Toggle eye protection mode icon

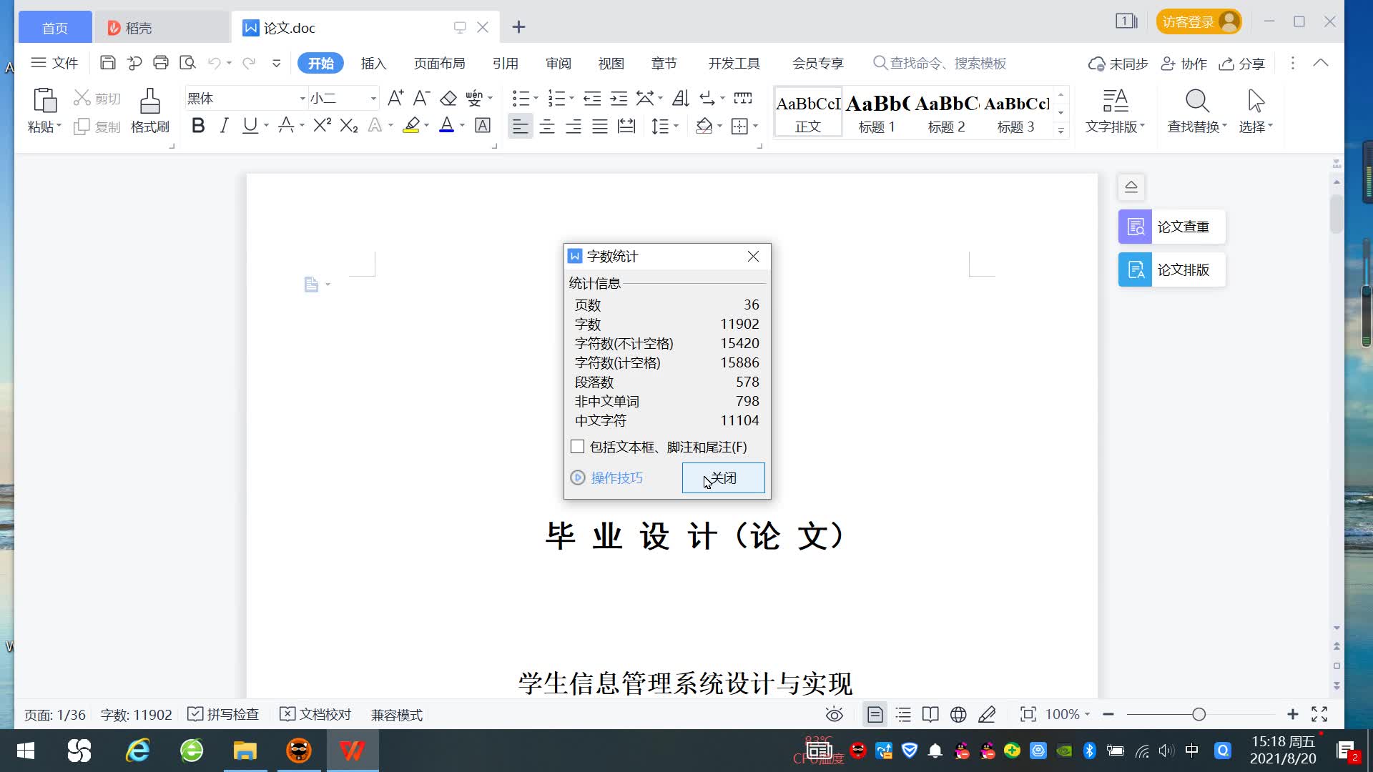click(x=834, y=714)
